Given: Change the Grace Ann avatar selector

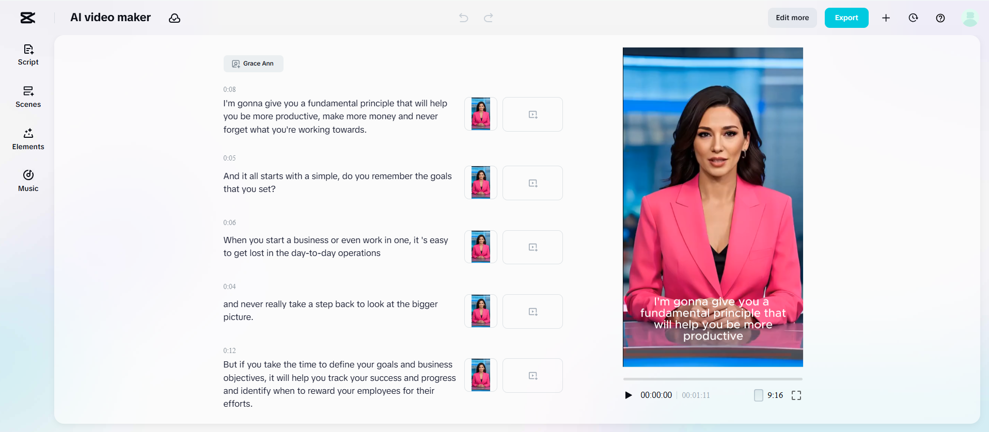Looking at the screenshot, I should pyautogui.click(x=253, y=63).
